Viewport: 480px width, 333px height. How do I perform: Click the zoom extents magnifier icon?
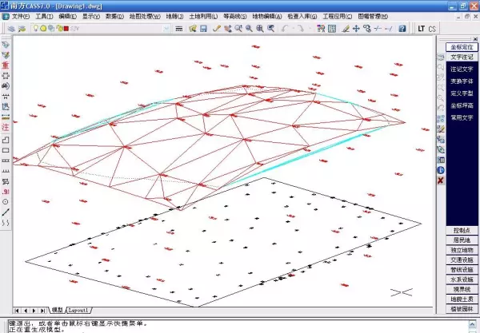coord(260,29)
